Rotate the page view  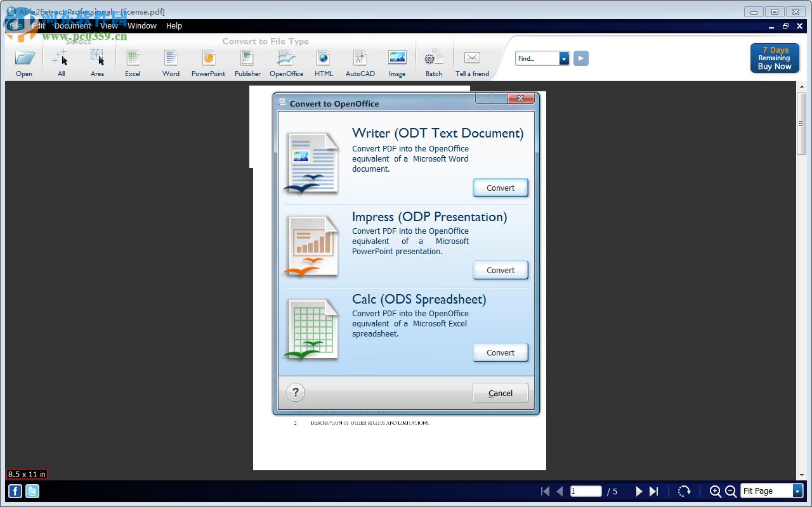[684, 491]
